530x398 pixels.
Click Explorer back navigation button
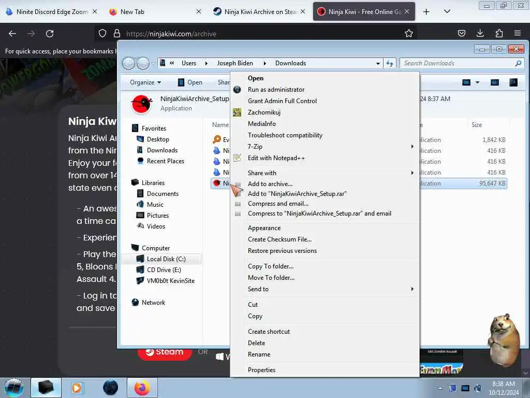[128, 63]
